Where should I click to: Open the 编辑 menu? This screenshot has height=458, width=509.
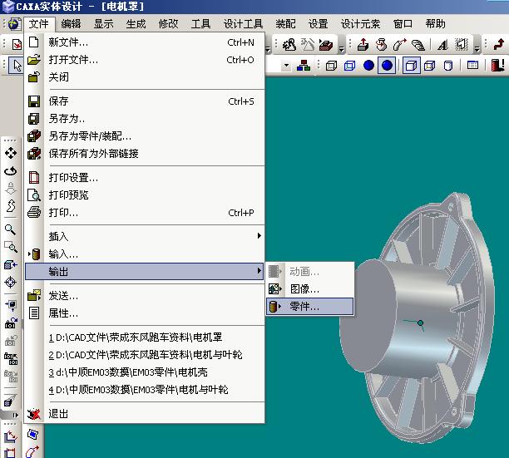(x=71, y=24)
